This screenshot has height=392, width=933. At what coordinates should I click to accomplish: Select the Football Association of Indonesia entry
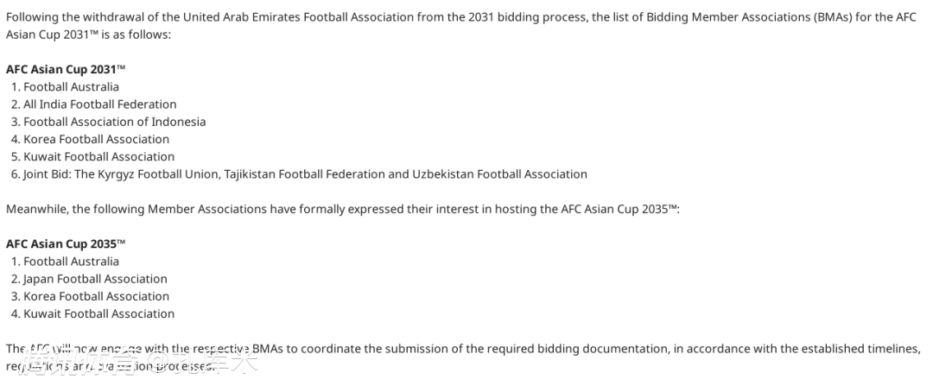[x=114, y=122]
